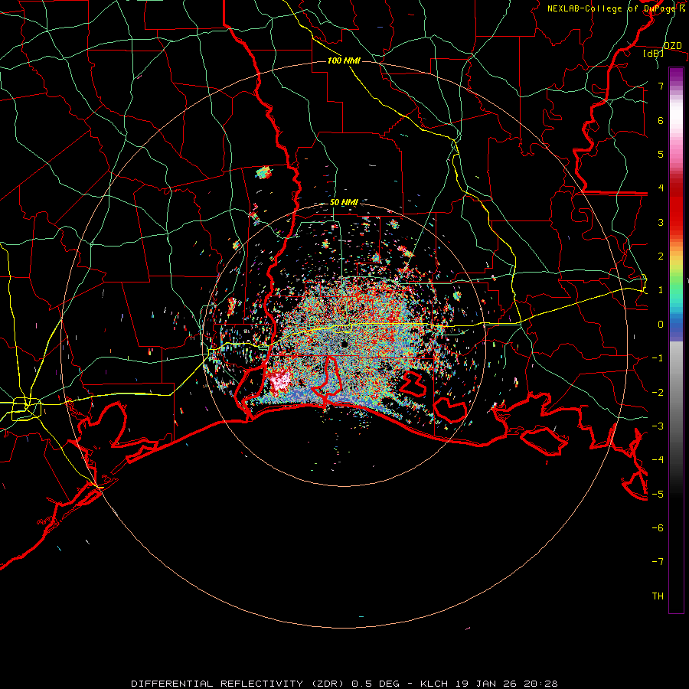The width and height of the screenshot is (689, 689).
Task: Click the [dB] unit label
Action: click(654, 54)
